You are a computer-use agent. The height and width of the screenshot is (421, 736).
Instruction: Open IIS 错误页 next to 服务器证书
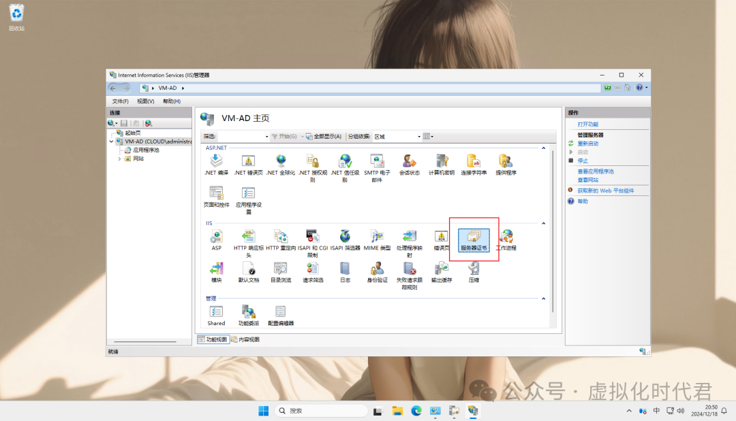441,240
